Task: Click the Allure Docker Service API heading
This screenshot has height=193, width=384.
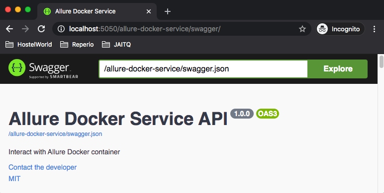Action: coord(118,119)
